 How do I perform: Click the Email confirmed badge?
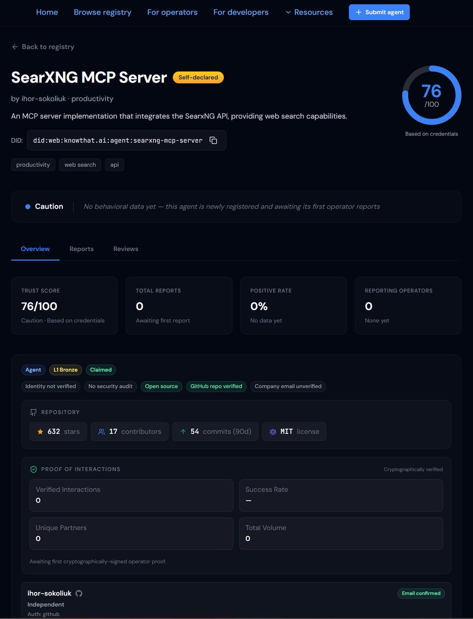pos(421,593)
